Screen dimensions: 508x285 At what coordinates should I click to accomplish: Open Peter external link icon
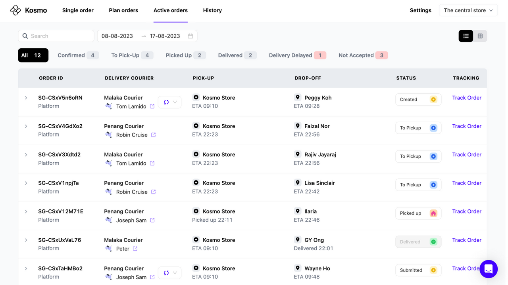[x=135, y=249]
